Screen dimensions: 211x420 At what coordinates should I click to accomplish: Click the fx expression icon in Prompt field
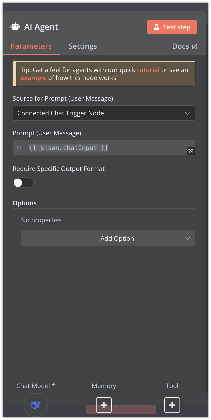(x=19, y=148)
